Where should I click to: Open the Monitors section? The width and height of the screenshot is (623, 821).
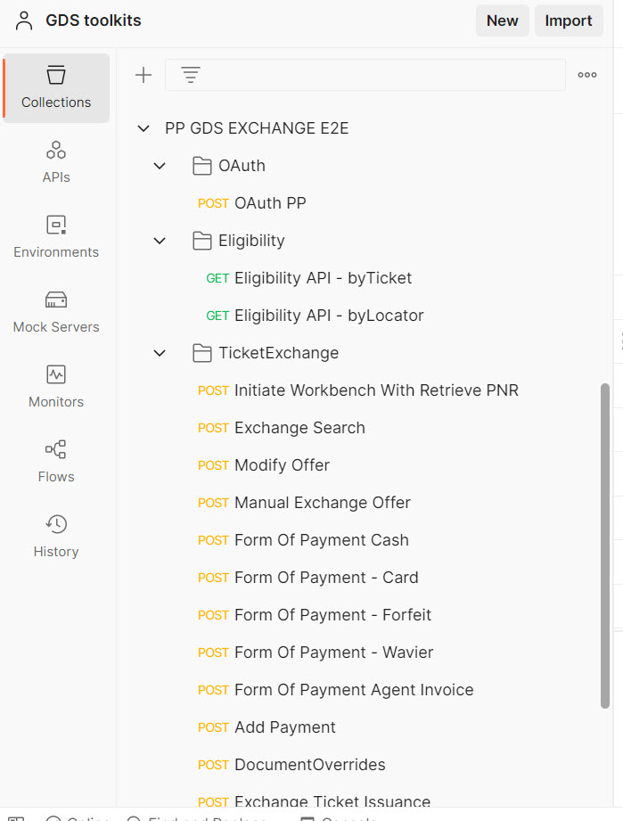tap(56, 387)
